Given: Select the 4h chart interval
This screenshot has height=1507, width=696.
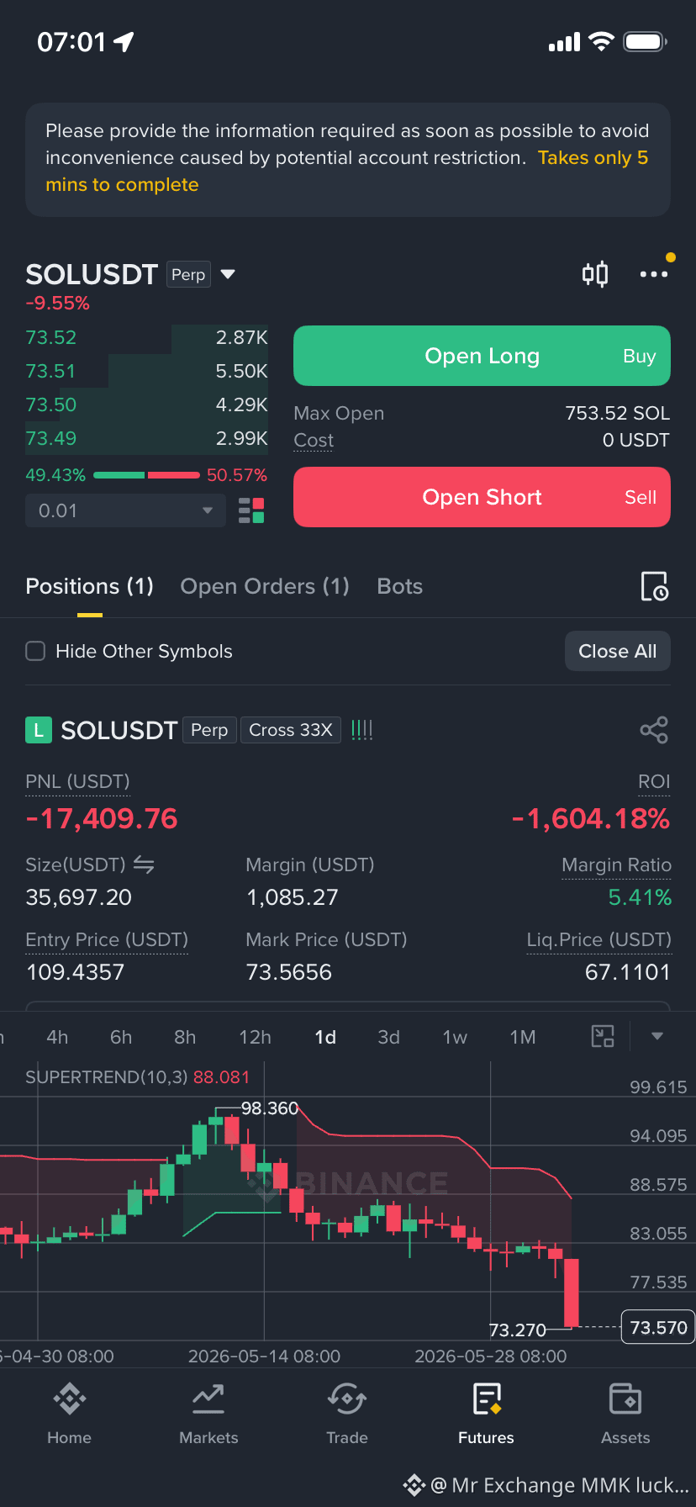Looking at the screenshot, I should (x=57, y=1037).
